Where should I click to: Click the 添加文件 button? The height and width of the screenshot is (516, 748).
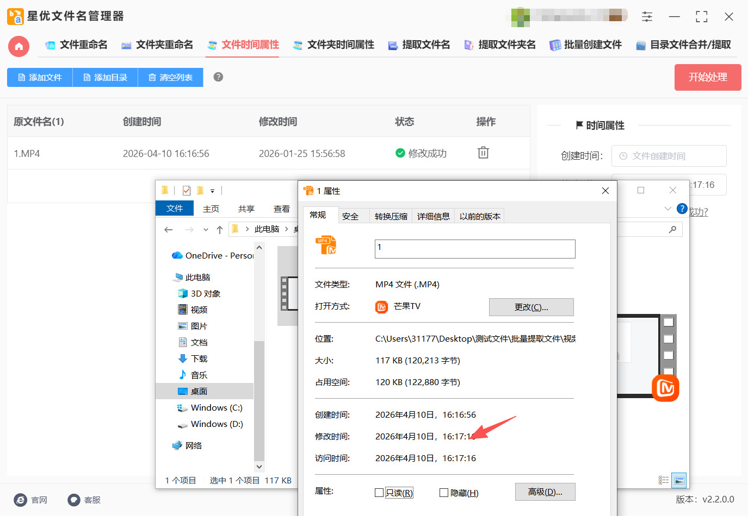pyautogui.click(x=40, y=77)
